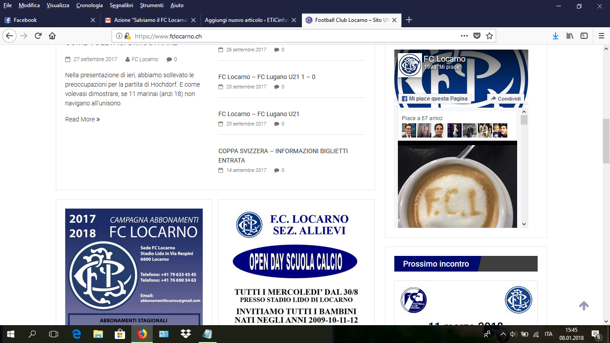Click the FC Locarno logo in Facebook widget
The height and width of the screenshot is (343, 610).
(x=409, y=65)
